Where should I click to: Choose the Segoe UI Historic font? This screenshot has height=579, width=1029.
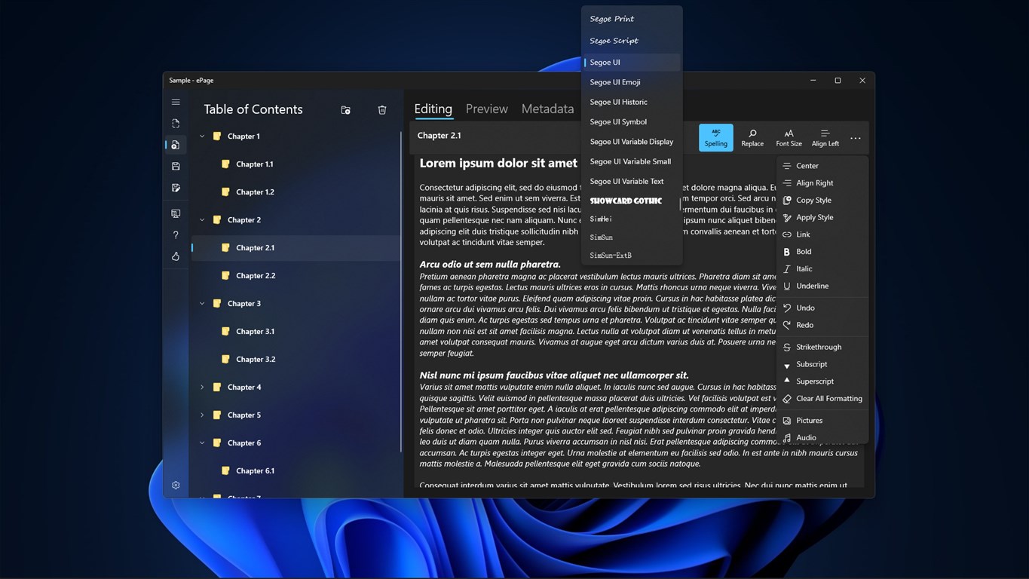point(632,102)
